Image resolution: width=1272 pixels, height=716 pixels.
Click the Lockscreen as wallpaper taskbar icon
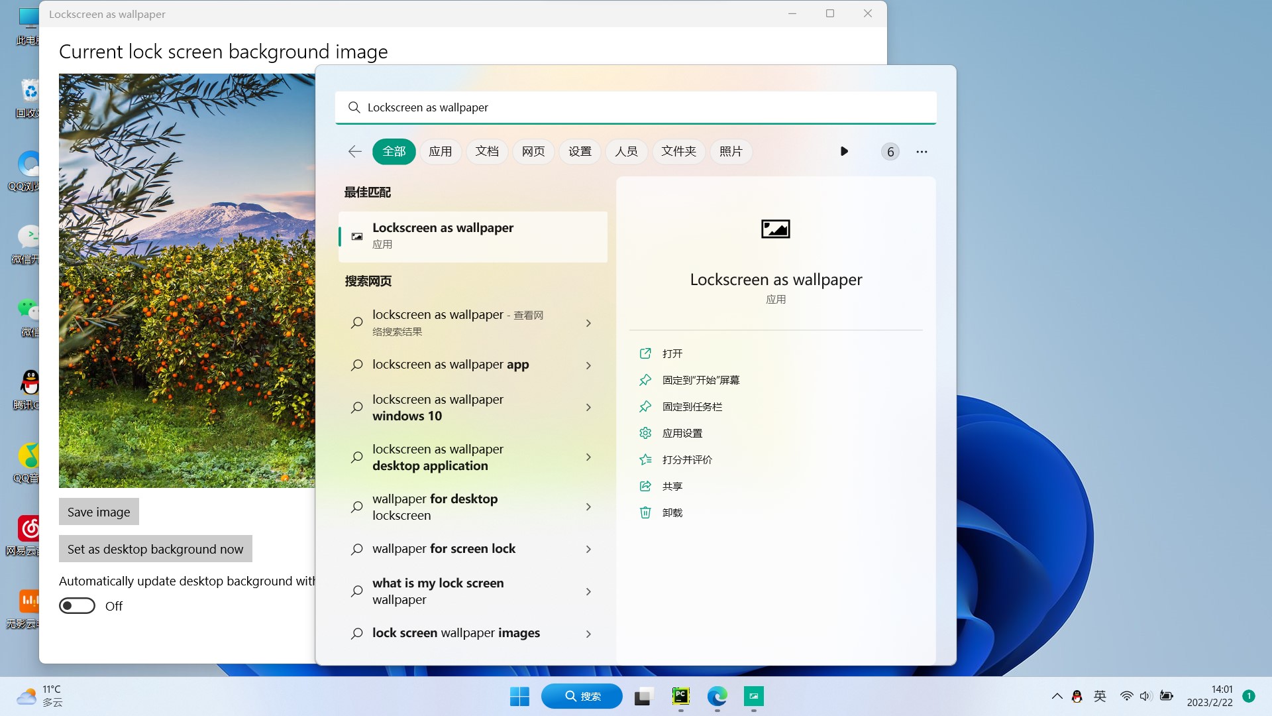754,696
